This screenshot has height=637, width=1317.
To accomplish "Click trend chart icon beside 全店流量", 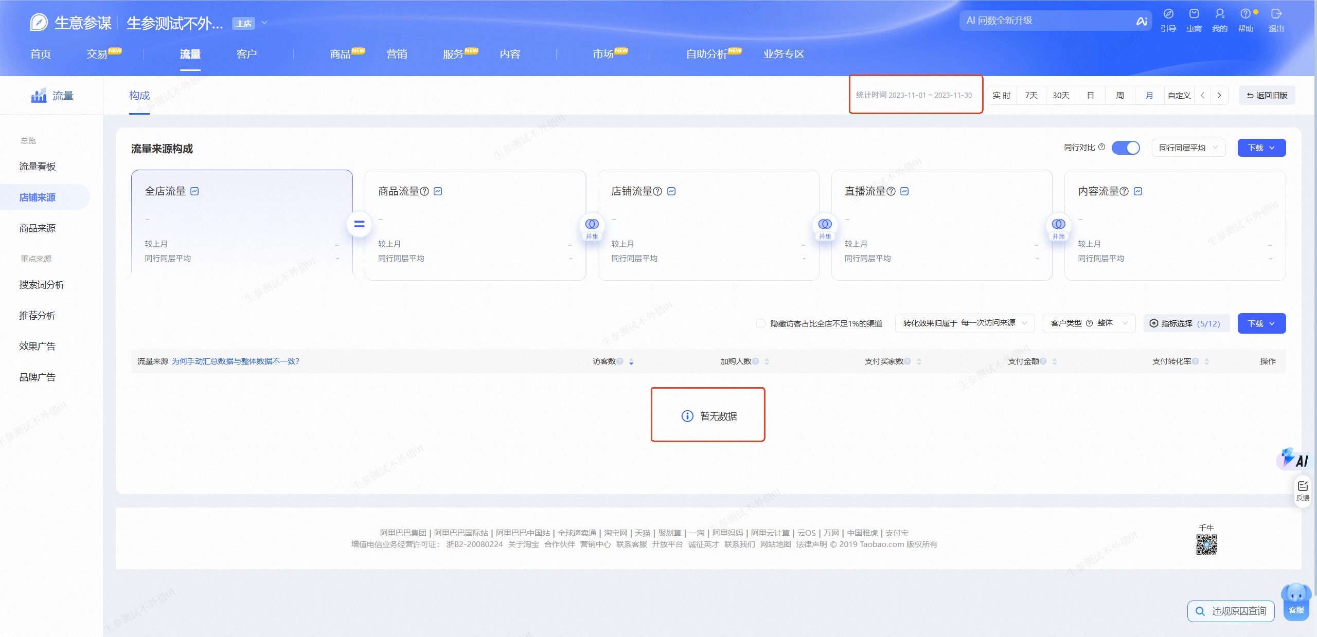I will coord(194,191).
